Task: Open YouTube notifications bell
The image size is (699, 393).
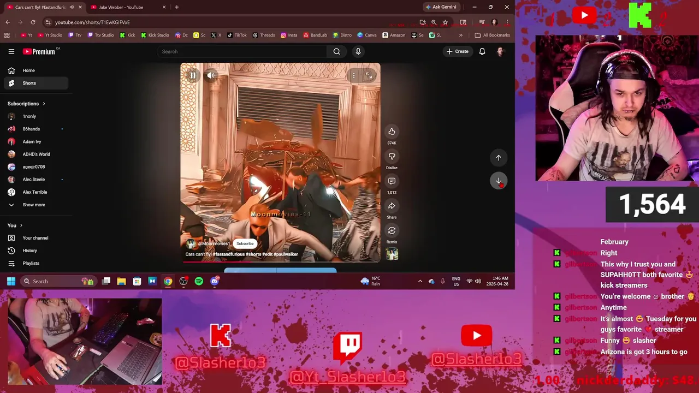Action: [482, 51]
